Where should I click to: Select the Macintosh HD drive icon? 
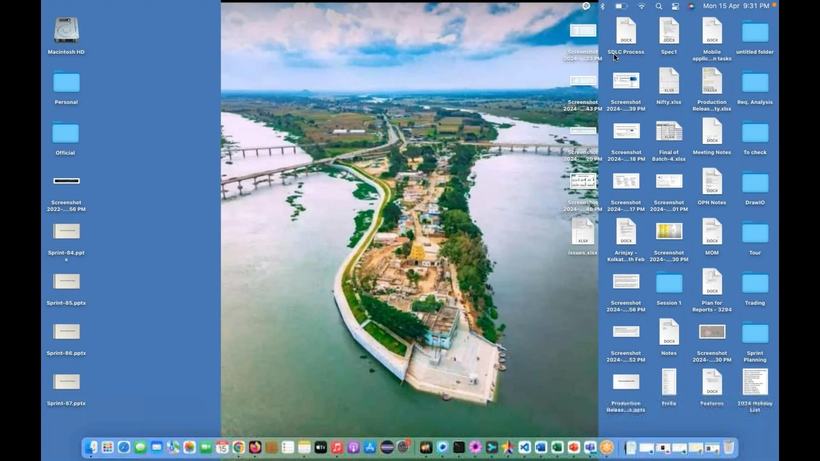pyautogui.click(x=66, y=36)
